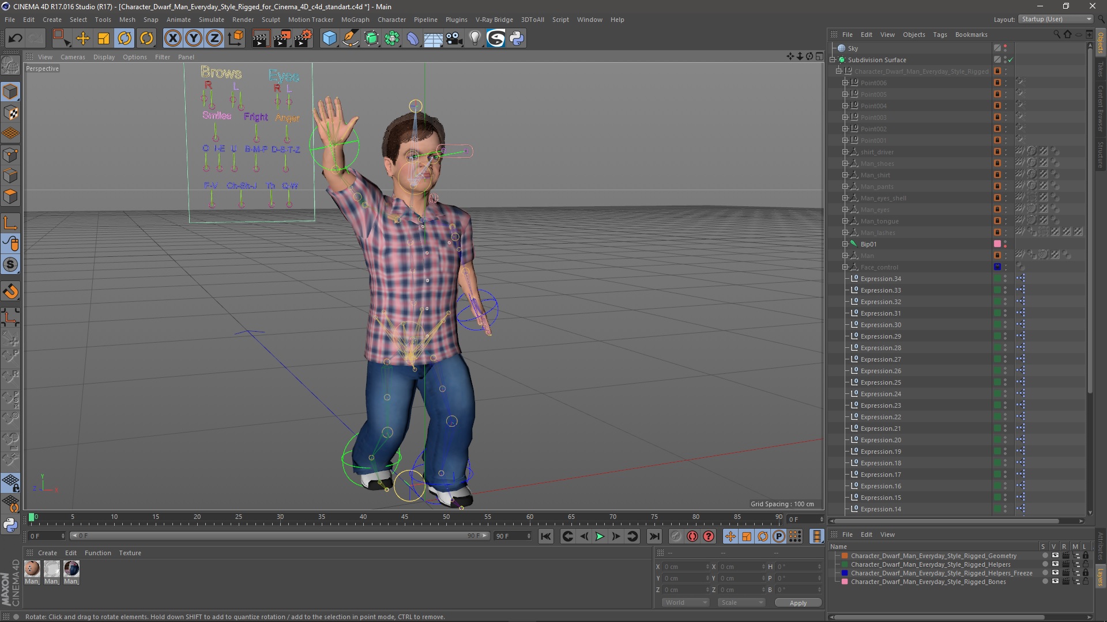Click the Python icon in toolbar
The image size is (1107, 622).
click(x=517, y=39)
